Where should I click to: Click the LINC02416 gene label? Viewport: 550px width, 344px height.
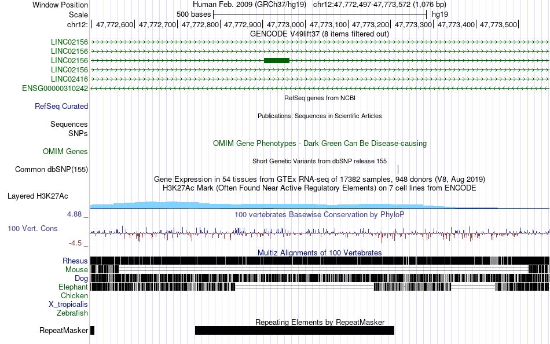click(x=69, y=79)
